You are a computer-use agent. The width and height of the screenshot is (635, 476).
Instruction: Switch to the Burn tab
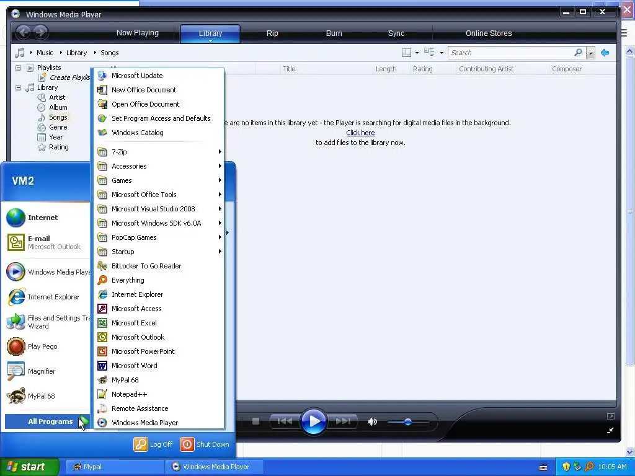(x=334, y=33)
